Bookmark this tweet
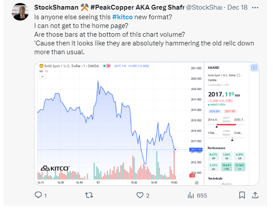 click(242, 195)
